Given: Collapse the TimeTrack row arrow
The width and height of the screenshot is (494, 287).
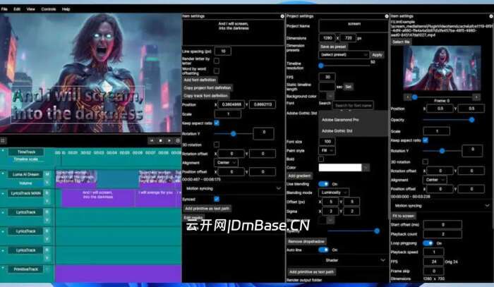Looking at the screenshot, I should click(x=3, y=151).
